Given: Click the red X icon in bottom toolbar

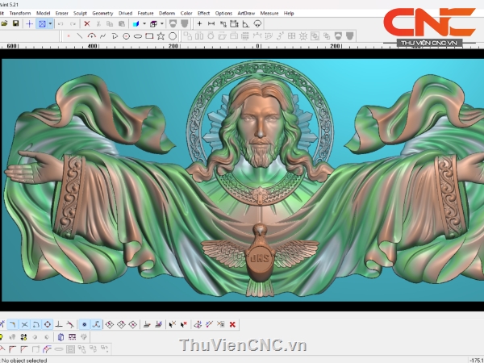Looking at the screenshot, I should [232, 324].
